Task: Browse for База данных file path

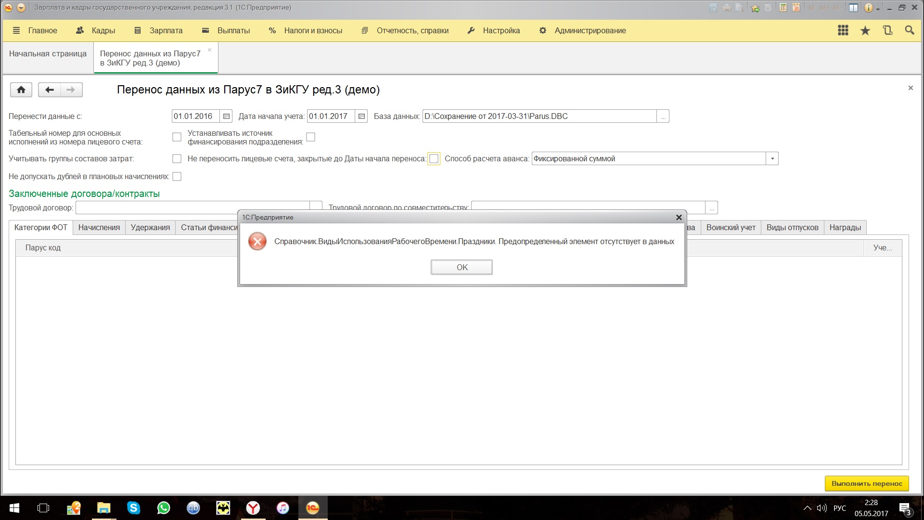Action: (663, 116)
